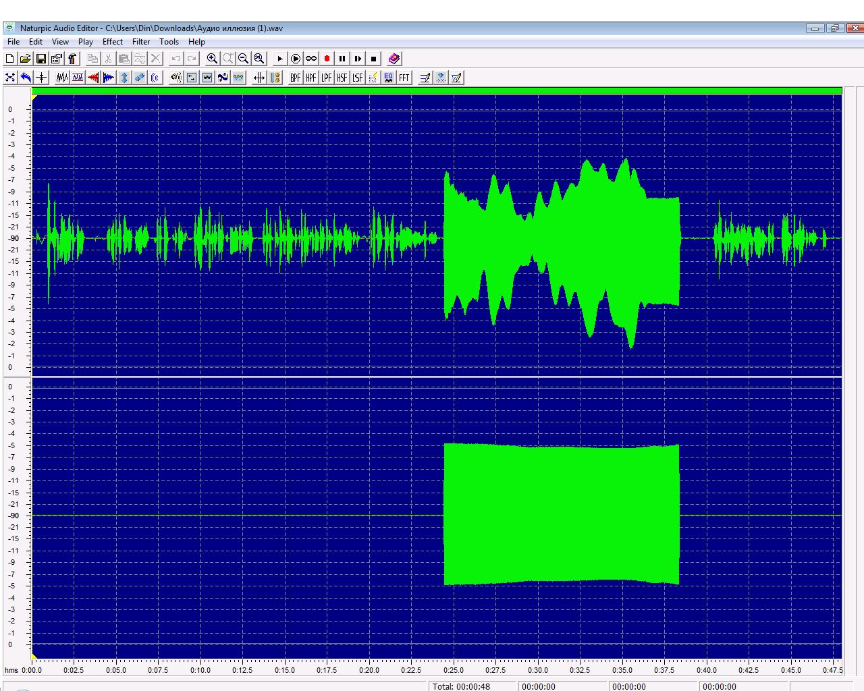The image size is (864, 691).
Task: Open the help book icon
Action: 394,59
